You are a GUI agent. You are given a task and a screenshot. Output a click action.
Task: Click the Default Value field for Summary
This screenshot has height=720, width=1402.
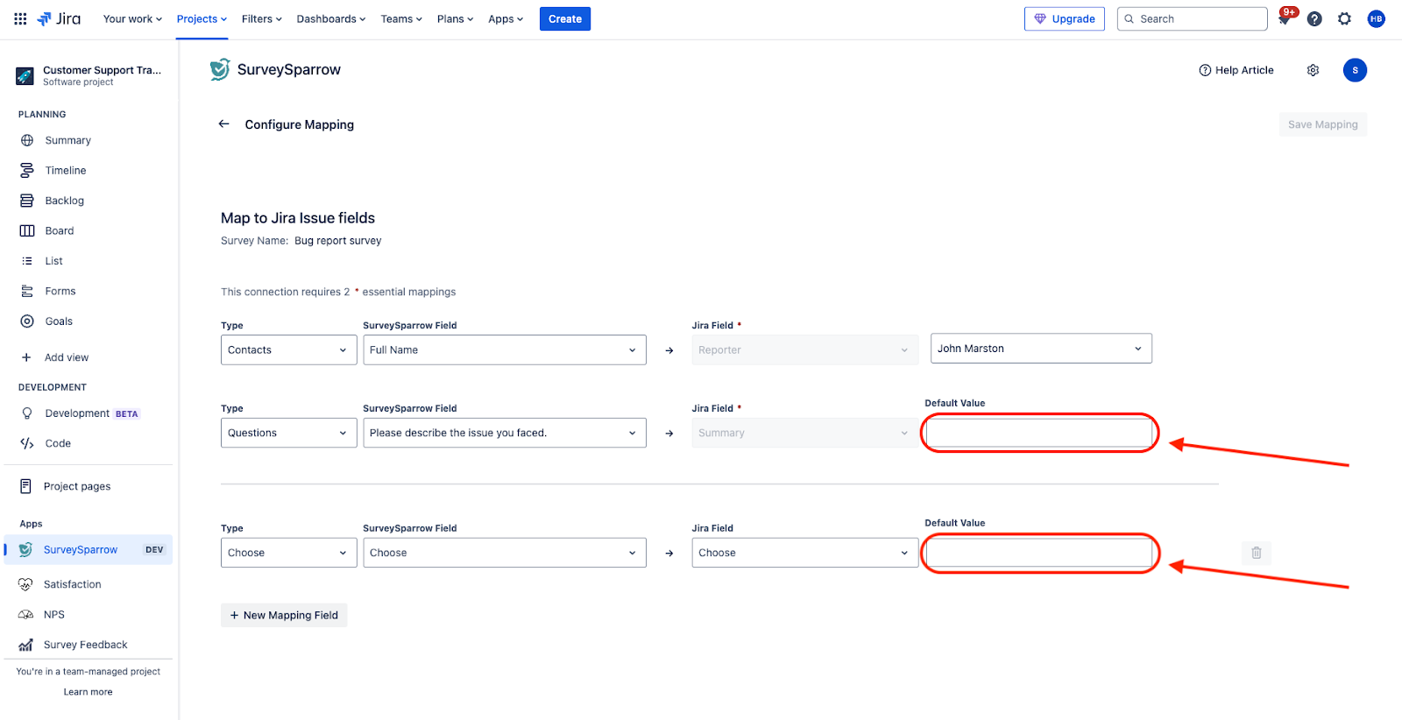[x=1039, y=433]
